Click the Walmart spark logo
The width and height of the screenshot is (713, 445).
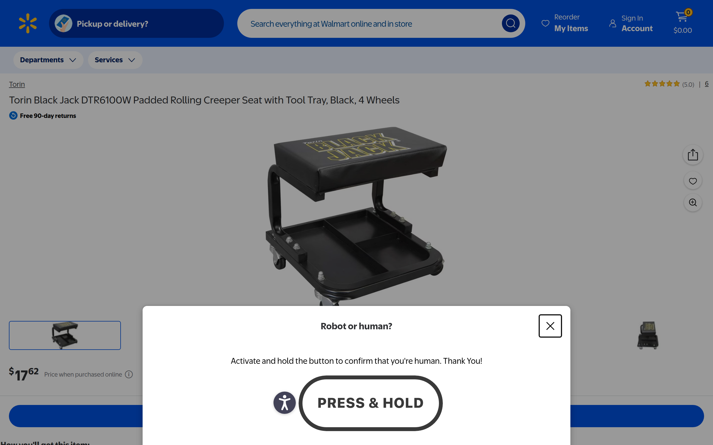(28, 23)
